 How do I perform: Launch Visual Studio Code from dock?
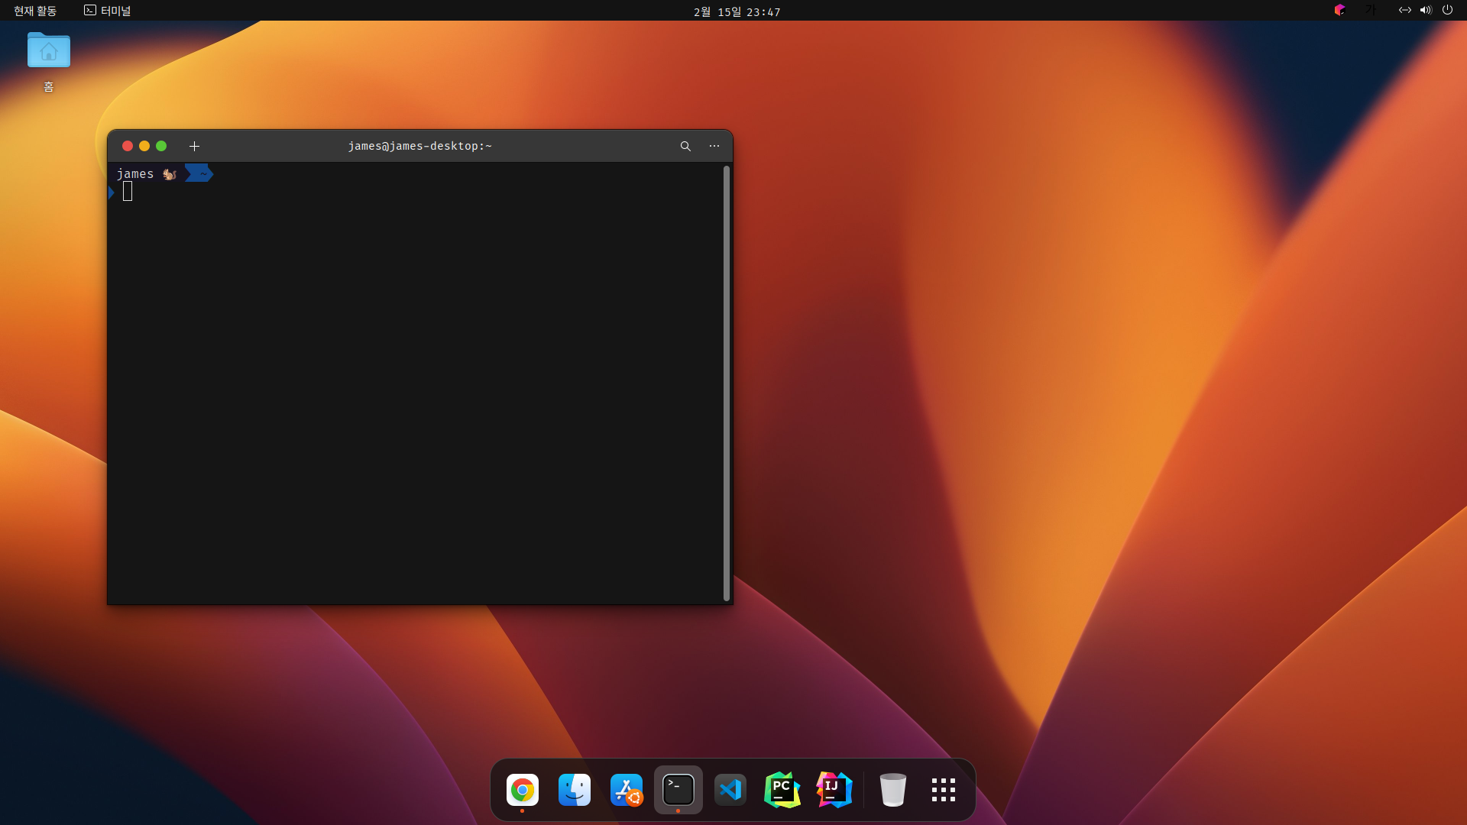click(730, 790)
